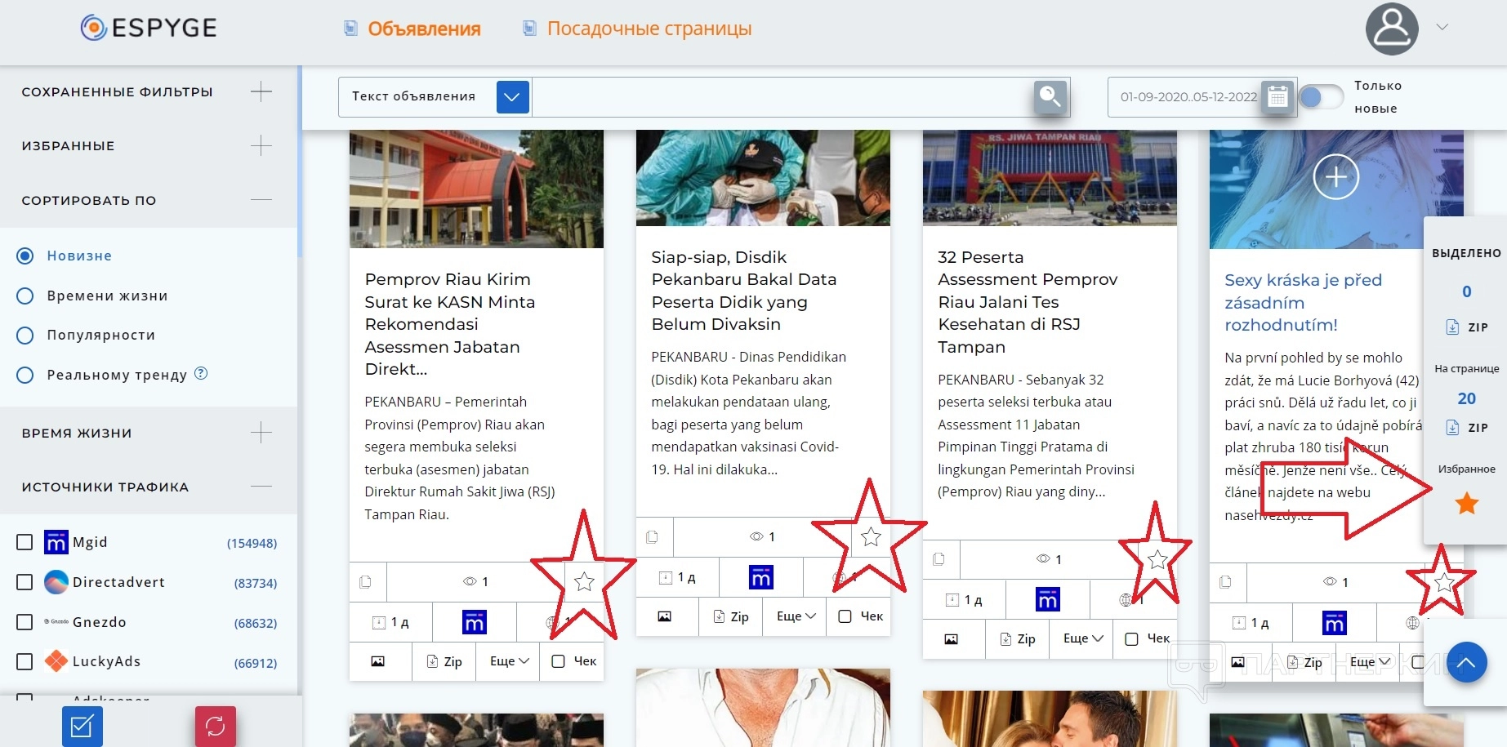Open Еще menu on Pemprov Riau Kirim card

point(510,661)
